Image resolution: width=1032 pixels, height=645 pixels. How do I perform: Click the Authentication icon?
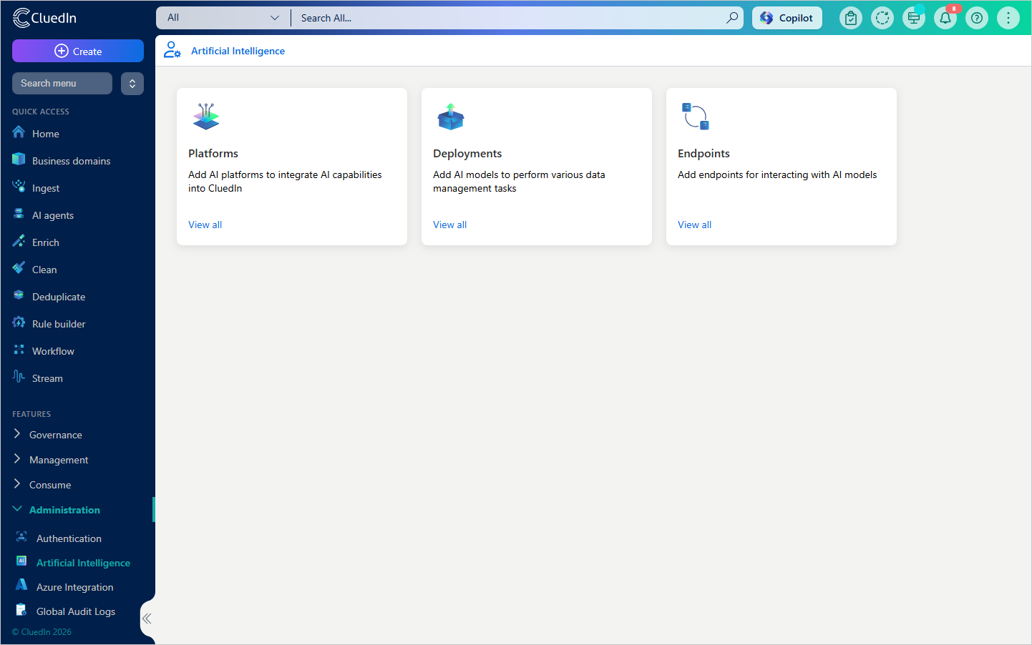(21, 537)
